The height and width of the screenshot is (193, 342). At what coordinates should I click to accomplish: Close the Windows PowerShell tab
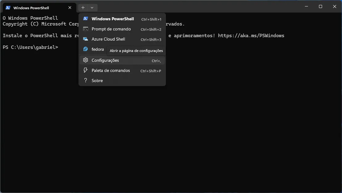(x=70, y=8)
